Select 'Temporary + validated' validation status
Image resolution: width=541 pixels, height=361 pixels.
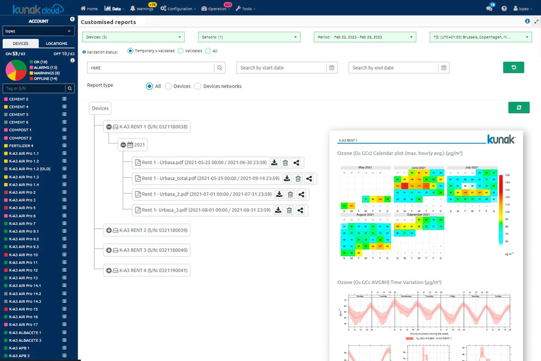(130, 51)
